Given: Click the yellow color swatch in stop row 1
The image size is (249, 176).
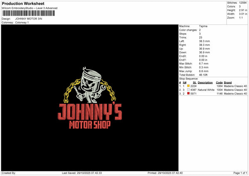Looking at the screenshot, I should 188,86.
